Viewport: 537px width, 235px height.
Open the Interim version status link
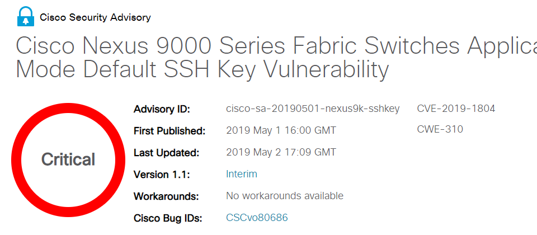[x=242, y=174]
